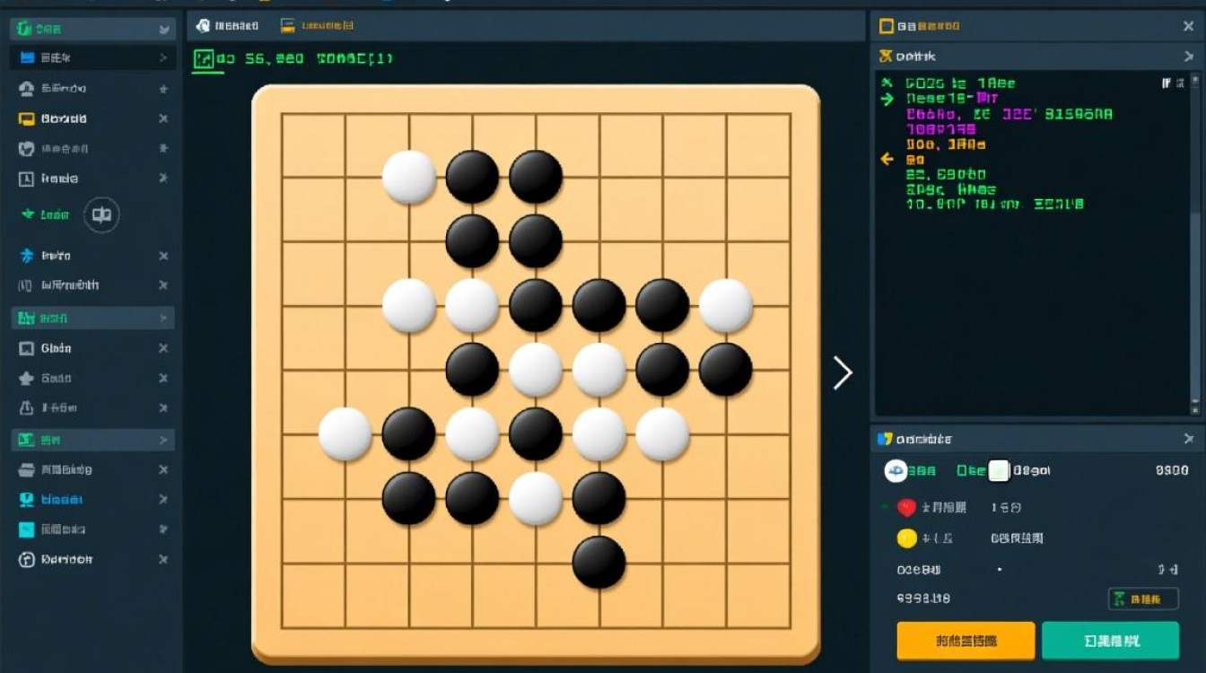Click the blue paper-plane icon in the sidebar

30,256
